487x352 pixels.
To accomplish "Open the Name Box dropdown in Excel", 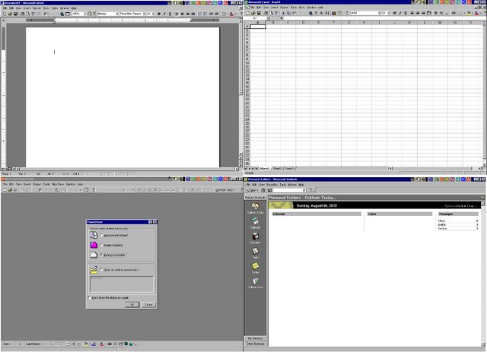I will coord(268,18).
